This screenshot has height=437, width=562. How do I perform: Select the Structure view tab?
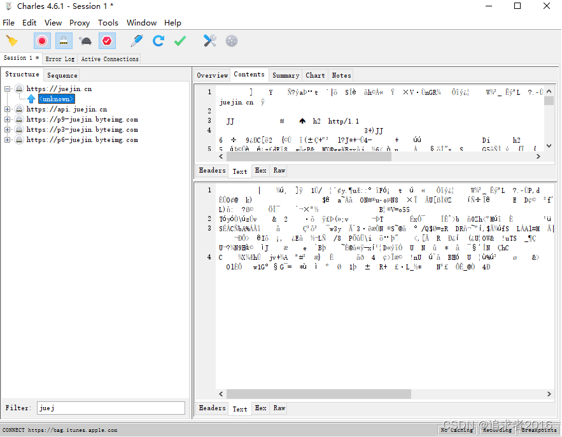pos(22,75)
